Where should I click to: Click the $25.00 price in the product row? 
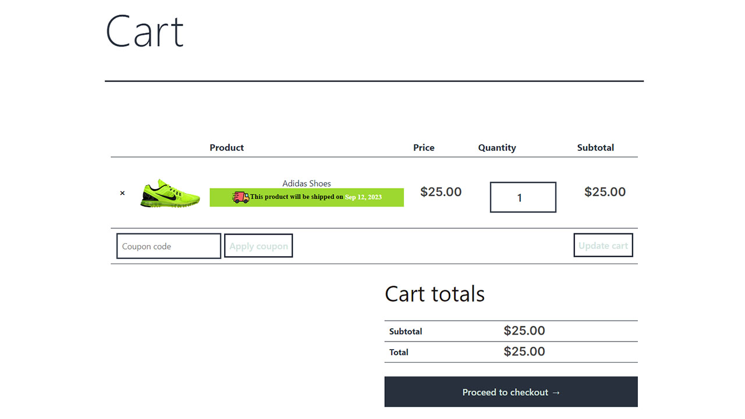[441, 192]
